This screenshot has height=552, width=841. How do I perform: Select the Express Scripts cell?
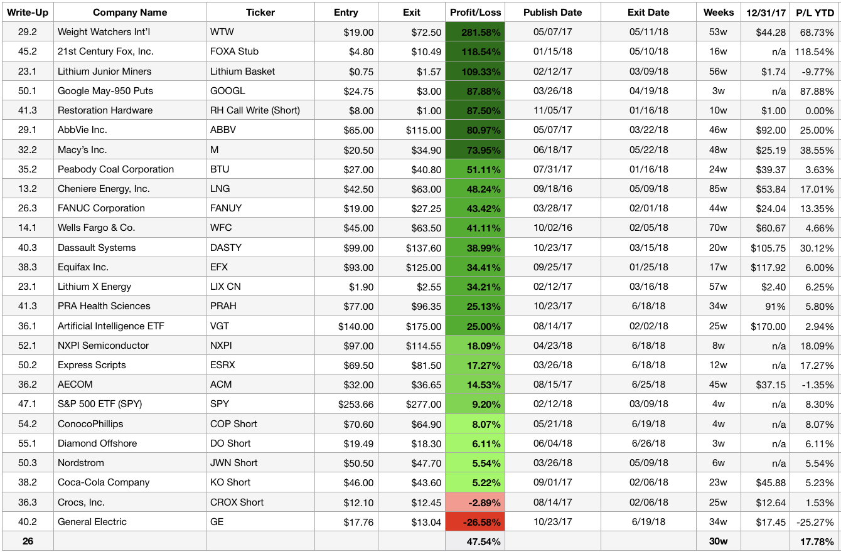[130, 365]
